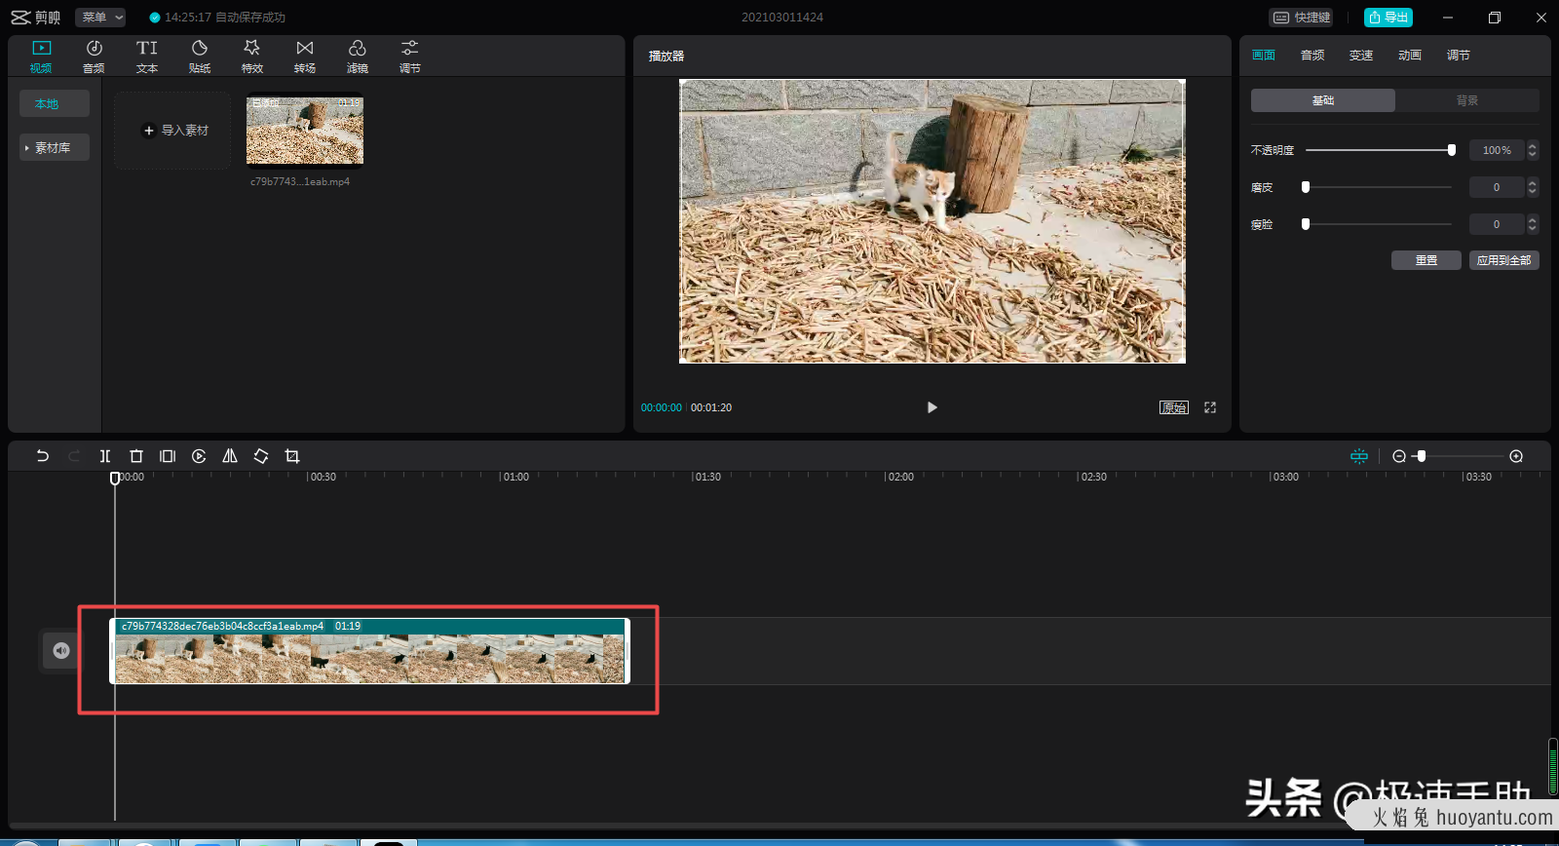This screenshot has height=846, width=1559.
Task: Click the redo arrow in the timeline toolbar
Action: click(74, 456)
